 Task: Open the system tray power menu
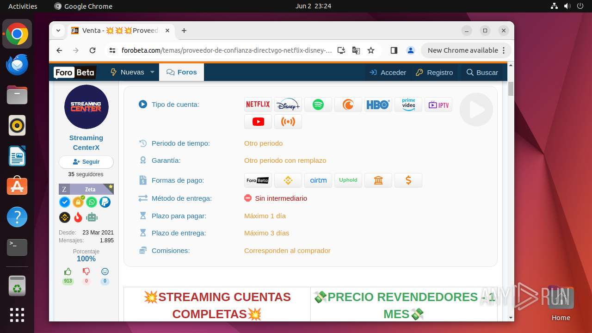(x=580, y=6)
